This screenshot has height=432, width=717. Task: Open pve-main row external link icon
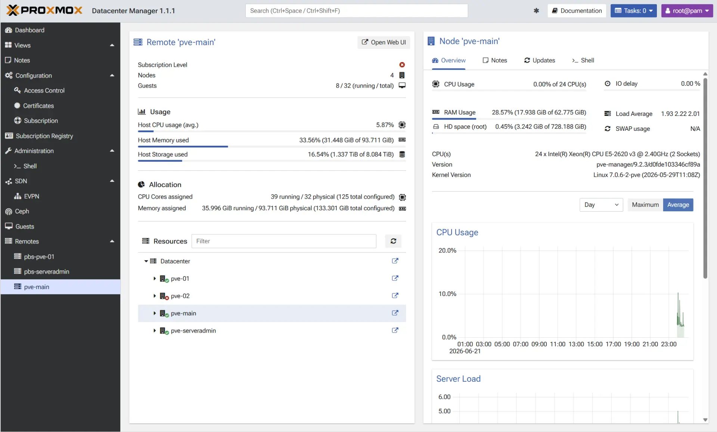point(395,313)
